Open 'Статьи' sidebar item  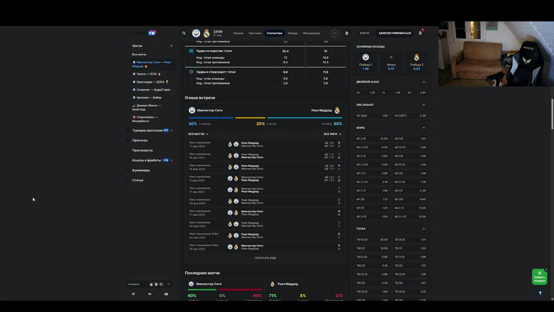138,180
